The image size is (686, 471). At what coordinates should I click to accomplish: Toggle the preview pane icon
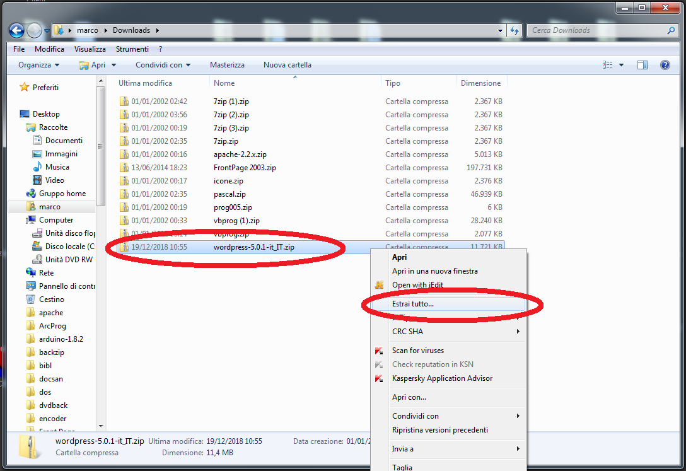point(642,65)
